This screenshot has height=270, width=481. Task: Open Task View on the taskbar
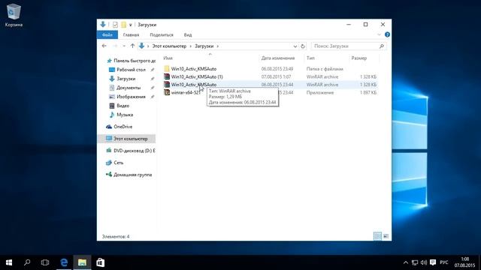(45, 262)
